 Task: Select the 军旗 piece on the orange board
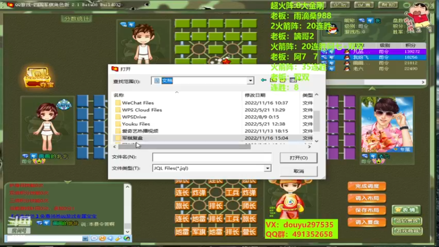[x=199, y=232]
